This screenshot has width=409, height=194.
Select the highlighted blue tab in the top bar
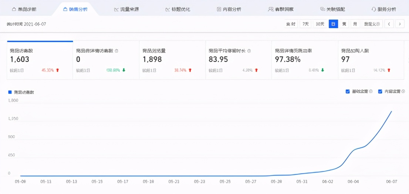pyautogui.click(x=75, y=9)
